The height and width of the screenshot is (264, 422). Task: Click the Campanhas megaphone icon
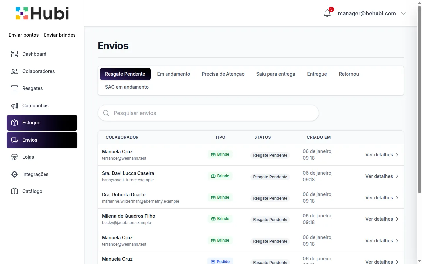(x=15, y=105)
